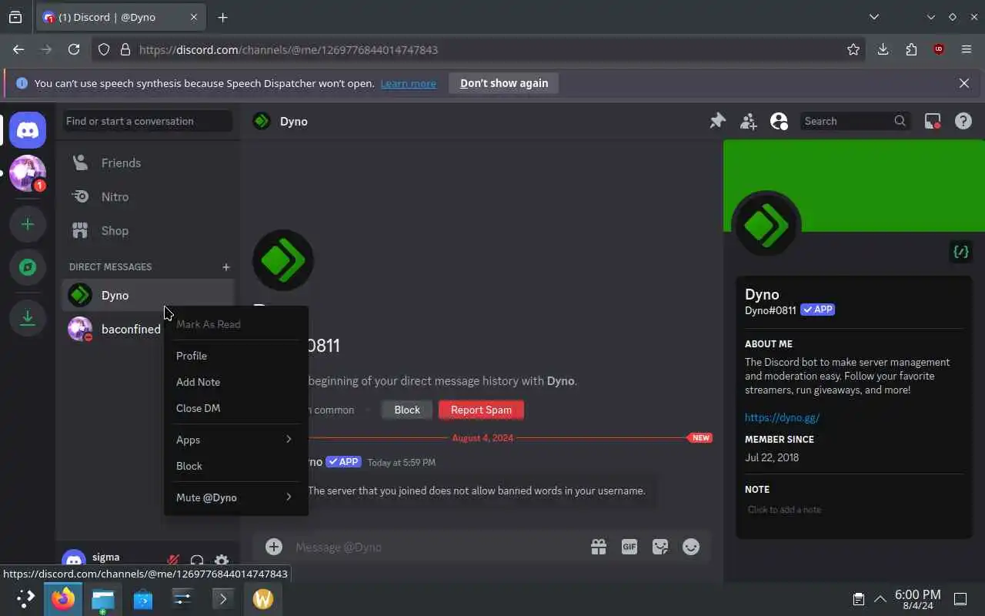This screenshot has height=616, width=985.
Task: Open the clipboard icon in system tray
Action: pos(859,599)
